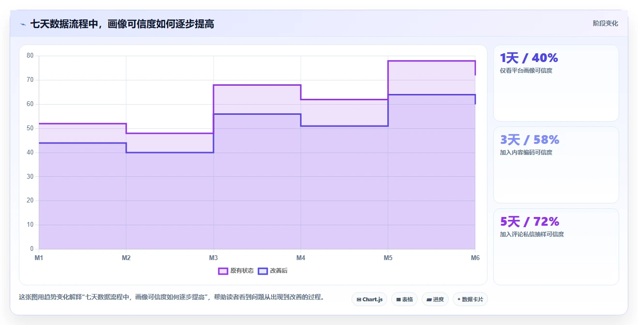Toggle the 原有状态 legend series
638x325 pixels.
pos(236,271)
